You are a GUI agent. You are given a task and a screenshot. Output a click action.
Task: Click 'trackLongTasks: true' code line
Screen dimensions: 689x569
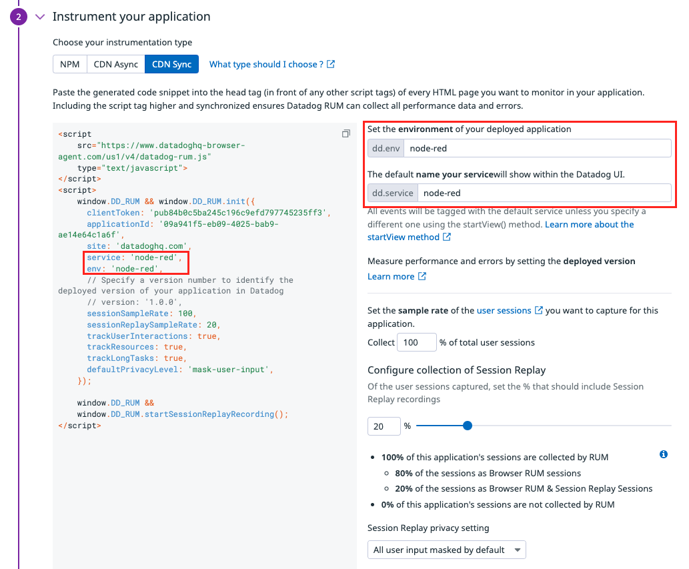point(137,358)
